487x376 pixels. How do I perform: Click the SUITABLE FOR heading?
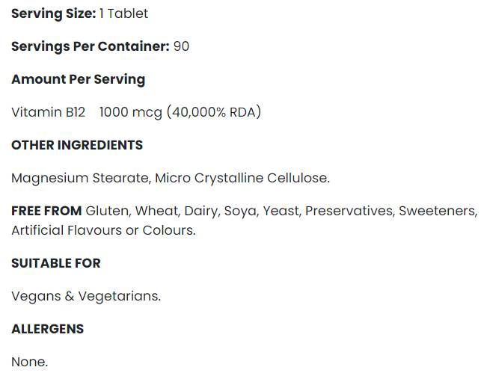[56, 263]
